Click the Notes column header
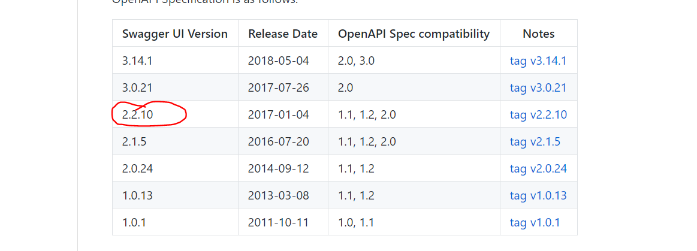697x251 pixels. [539, 34]
